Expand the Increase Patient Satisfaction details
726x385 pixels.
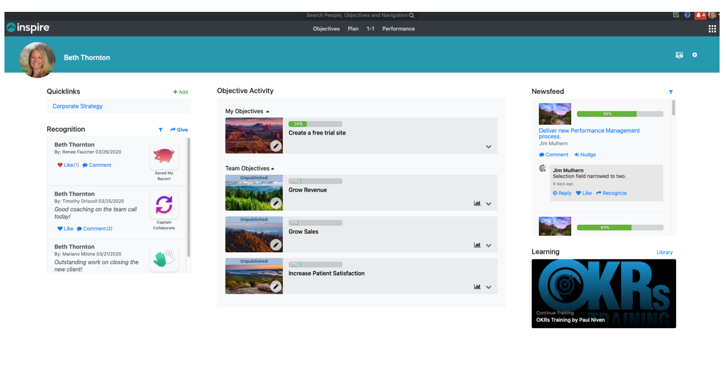(489, 287)
